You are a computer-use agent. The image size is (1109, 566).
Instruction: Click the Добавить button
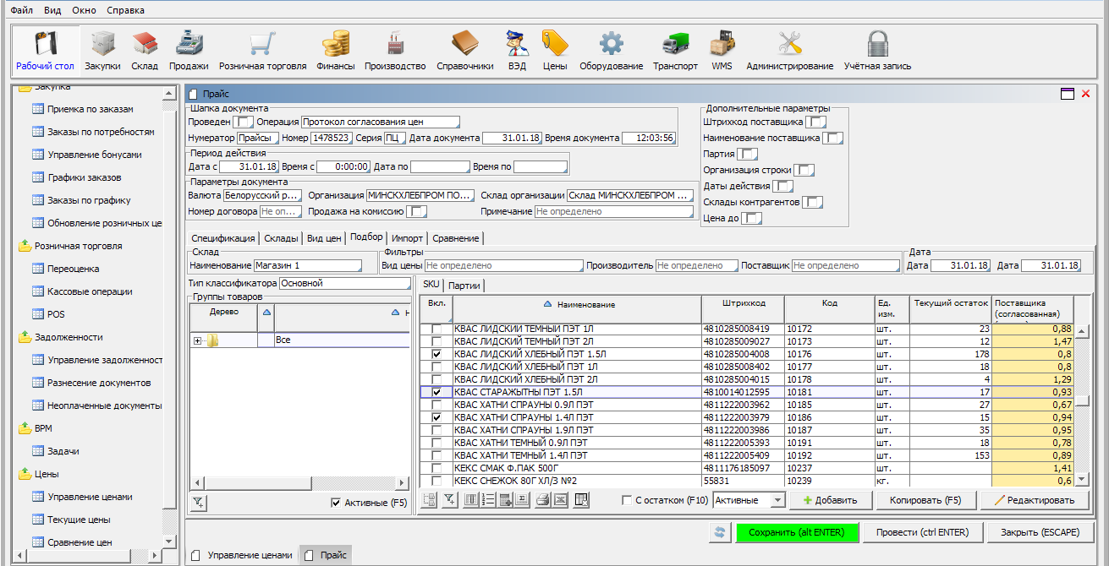click(830, 500)
